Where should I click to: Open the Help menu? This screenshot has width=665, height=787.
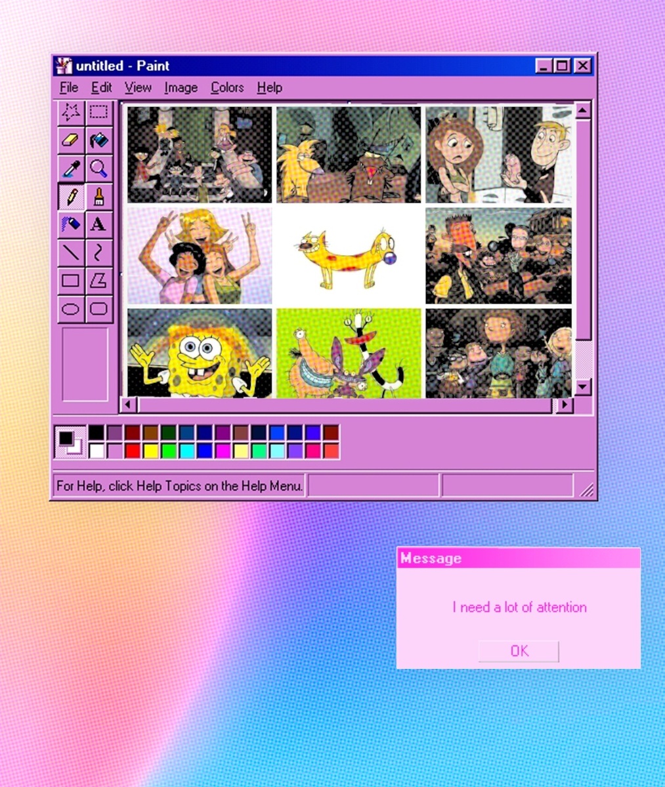tap(269, 88)
